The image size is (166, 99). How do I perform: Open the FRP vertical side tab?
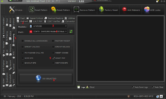click(x=7, y=64)
